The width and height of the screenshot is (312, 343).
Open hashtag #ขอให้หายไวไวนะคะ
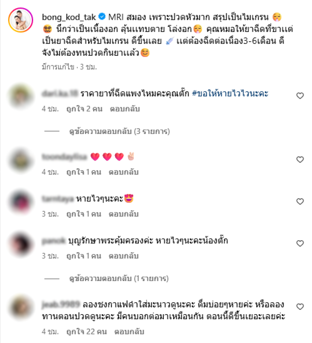click(x=230, y=94)
